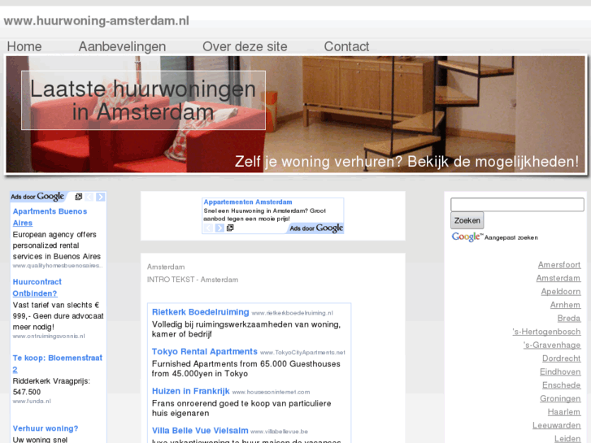Screen dimensions: 591x443
Task: Click the Google Aangepast zoeken logo
Action: [494, 237]
